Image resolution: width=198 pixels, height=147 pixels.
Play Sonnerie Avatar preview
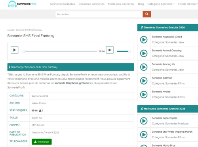click(144, 94)
